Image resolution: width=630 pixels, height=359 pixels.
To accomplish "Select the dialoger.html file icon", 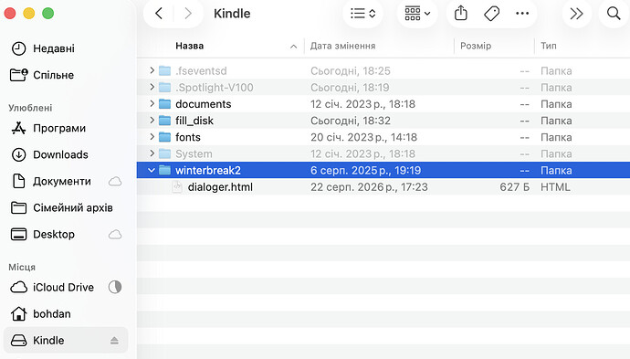I will [x=177, y=187].
